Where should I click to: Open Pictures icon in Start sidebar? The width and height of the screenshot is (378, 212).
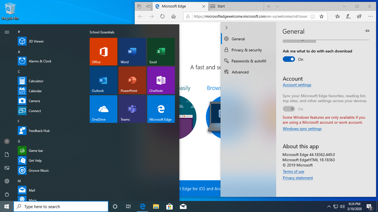(7, 168)
